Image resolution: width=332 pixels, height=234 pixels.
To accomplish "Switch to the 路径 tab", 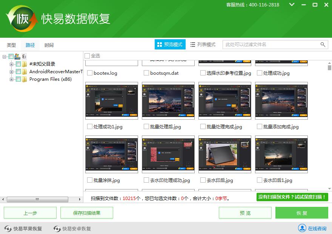I will pyautogui.click(x=30, y=45).
